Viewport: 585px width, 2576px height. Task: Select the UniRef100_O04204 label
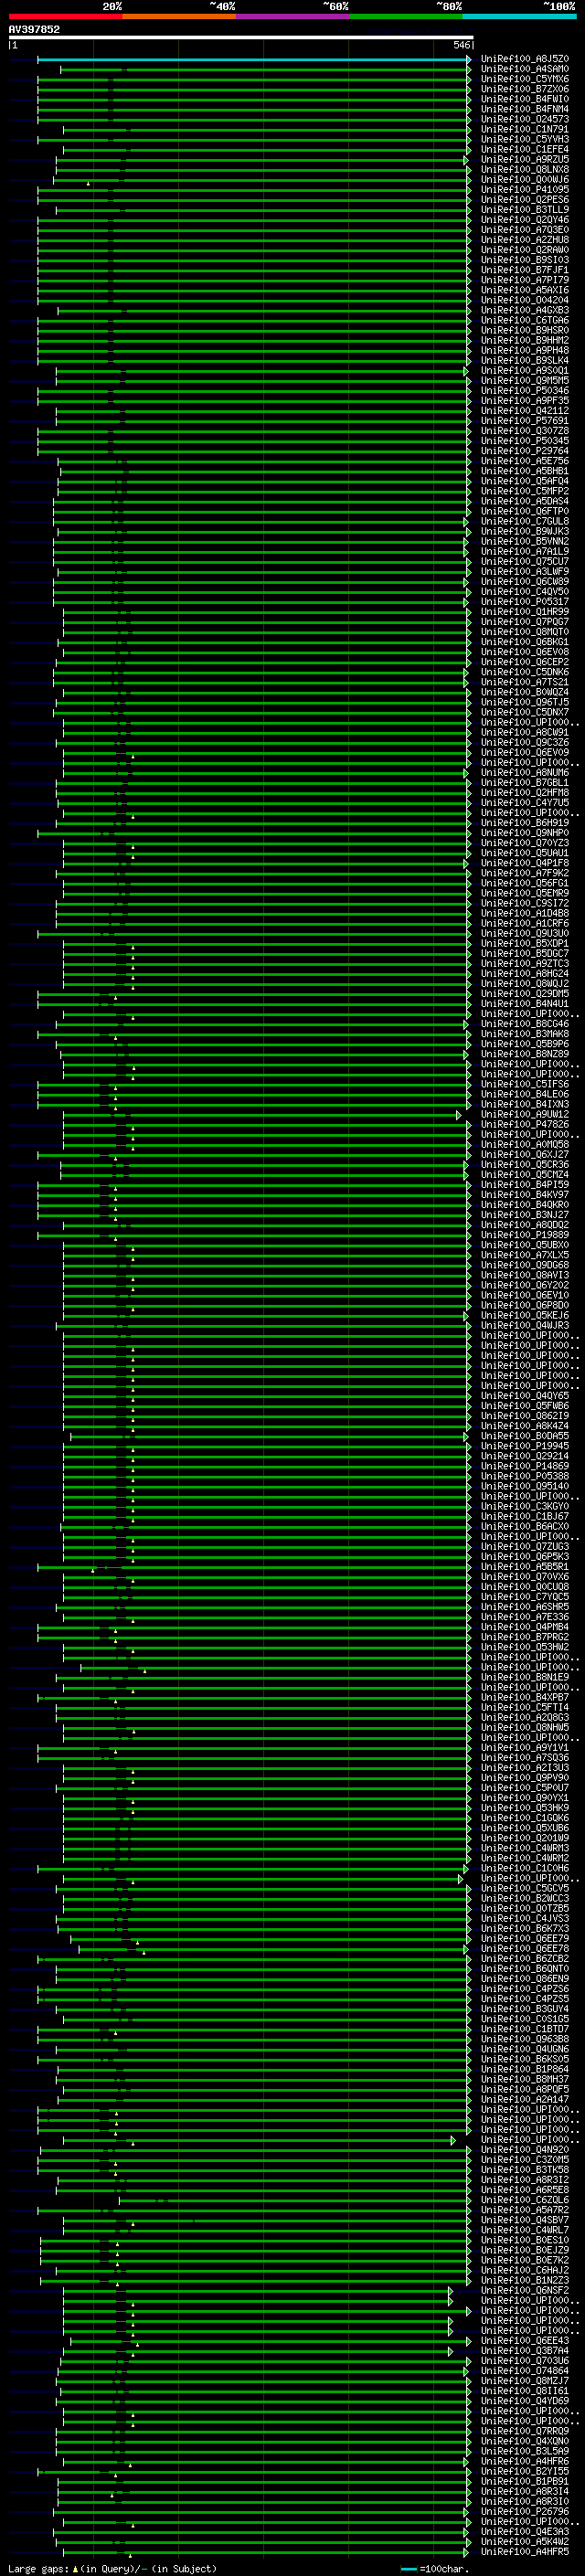[525, 300]
